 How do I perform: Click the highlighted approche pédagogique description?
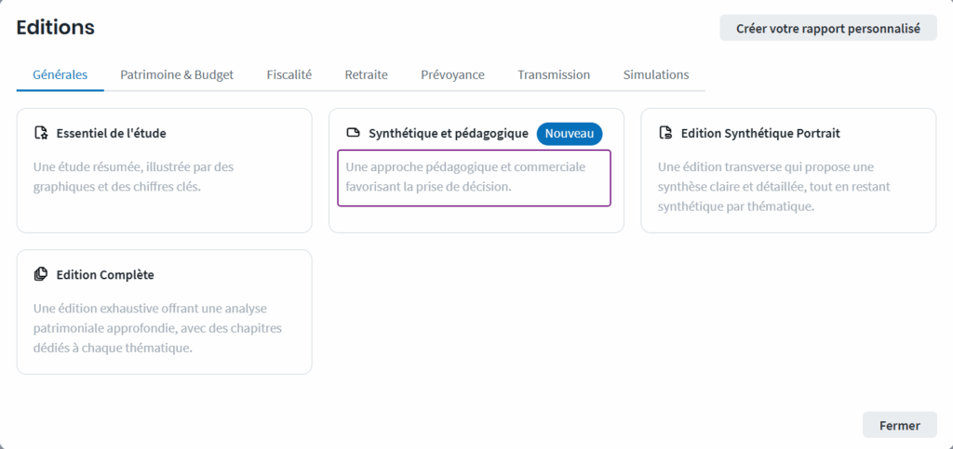pos(474,178)
